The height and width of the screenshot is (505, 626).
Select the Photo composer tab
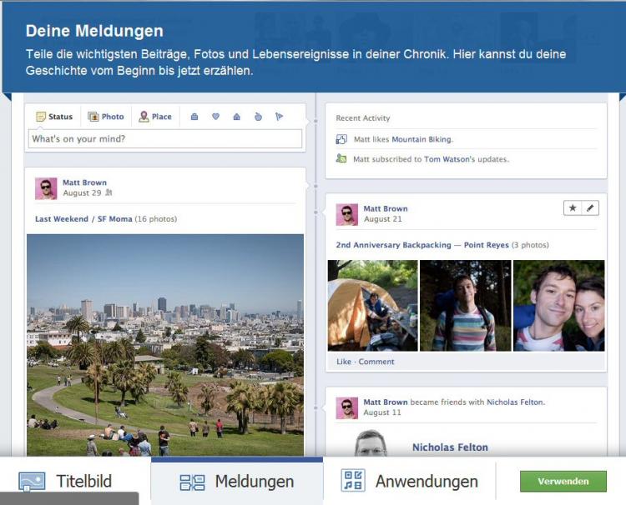click(x=106, y=117)
